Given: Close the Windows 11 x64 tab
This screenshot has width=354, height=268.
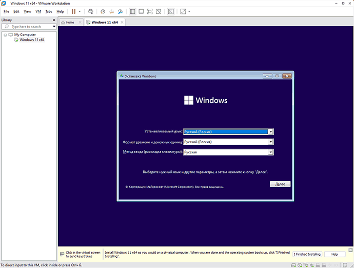Looking at the screenshot, I should click(x=122, y=23).
